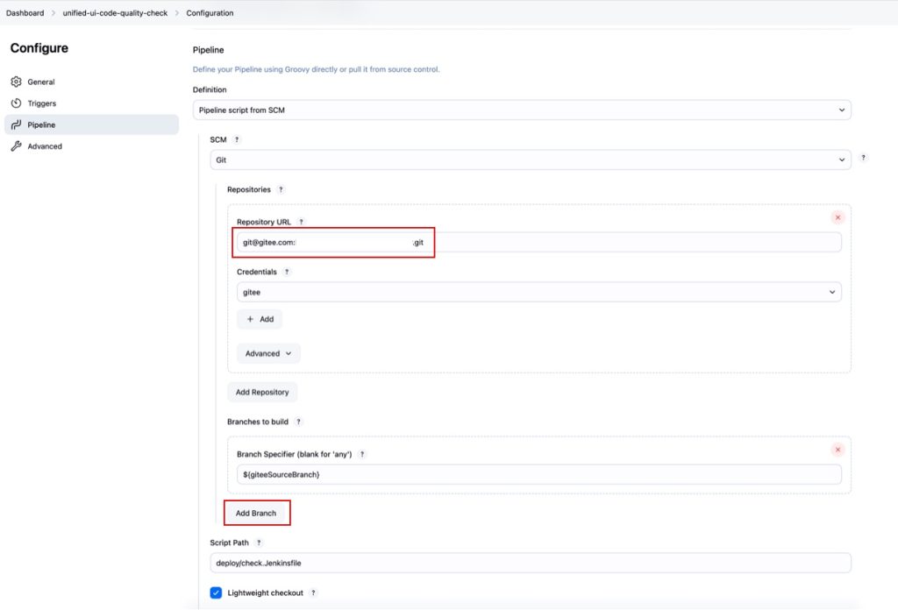This screenshot has width=898, height=610.
Task: Expand the Advanced repository options
Action: 268,354
